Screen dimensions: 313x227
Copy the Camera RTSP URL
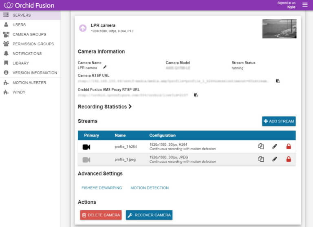(x=278, y=81)
